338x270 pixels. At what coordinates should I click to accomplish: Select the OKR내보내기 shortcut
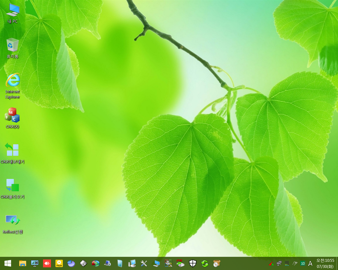[x=12, y=153]
